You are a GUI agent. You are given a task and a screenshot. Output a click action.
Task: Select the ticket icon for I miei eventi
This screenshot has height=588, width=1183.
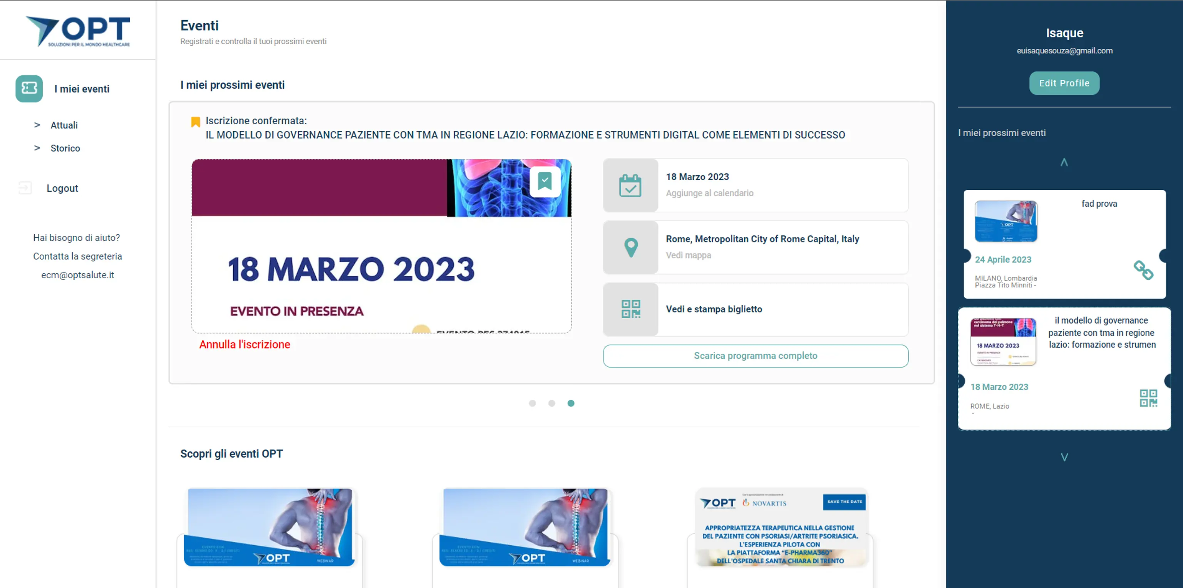point(28,88)
